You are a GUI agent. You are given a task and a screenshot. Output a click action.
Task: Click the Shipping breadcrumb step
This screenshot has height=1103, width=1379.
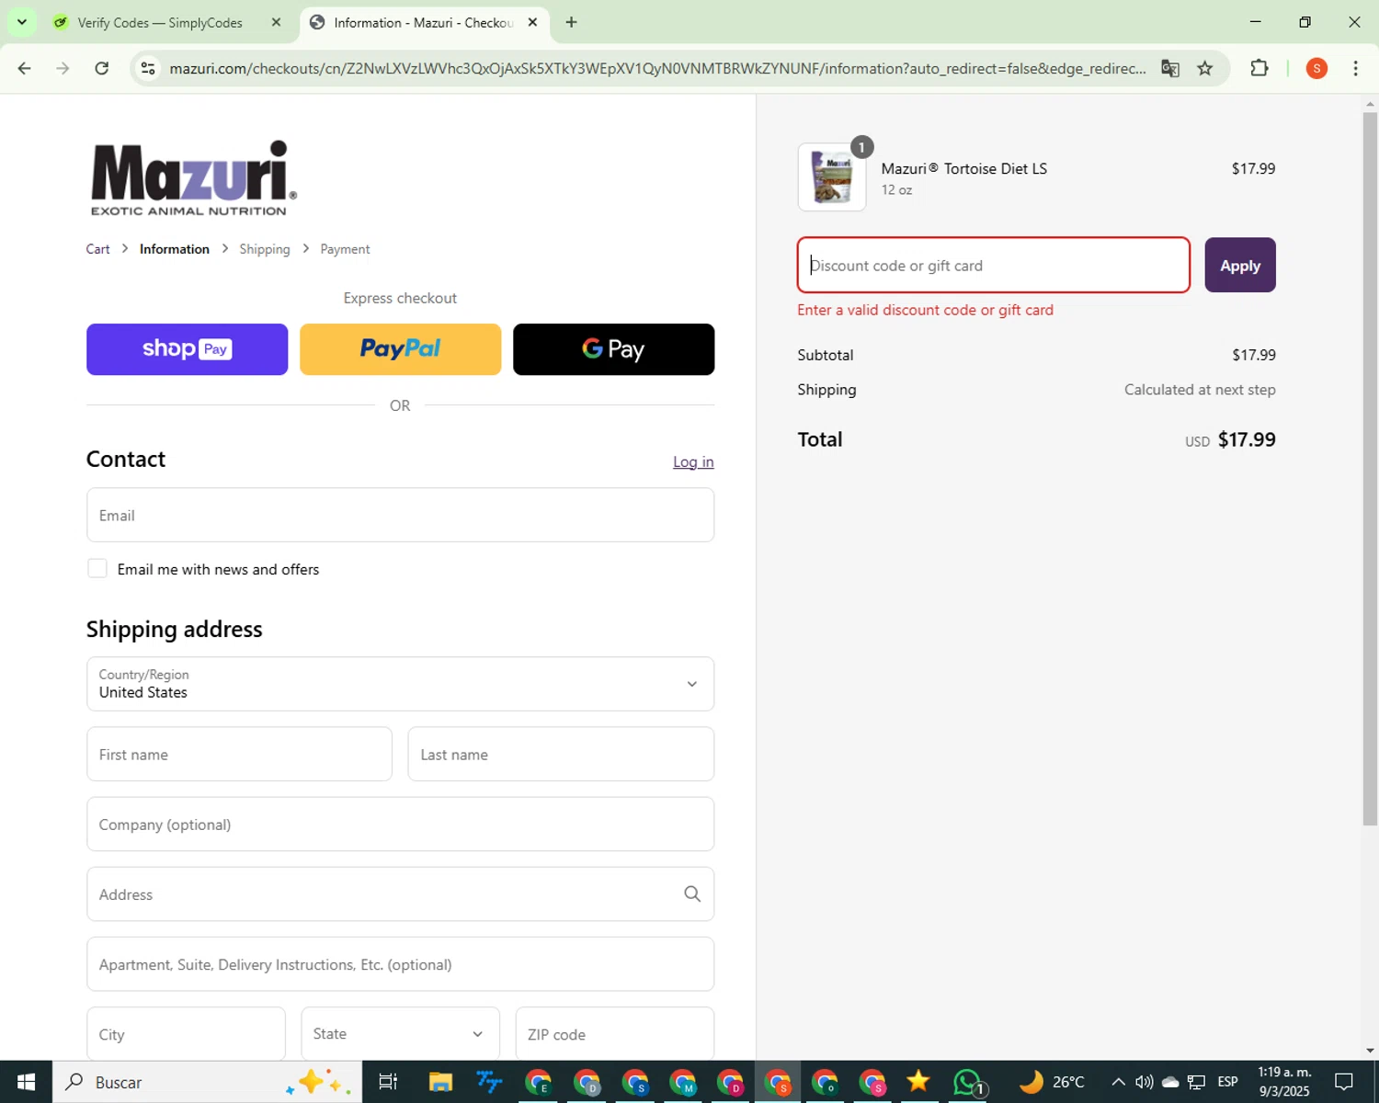tap(265, 249)
